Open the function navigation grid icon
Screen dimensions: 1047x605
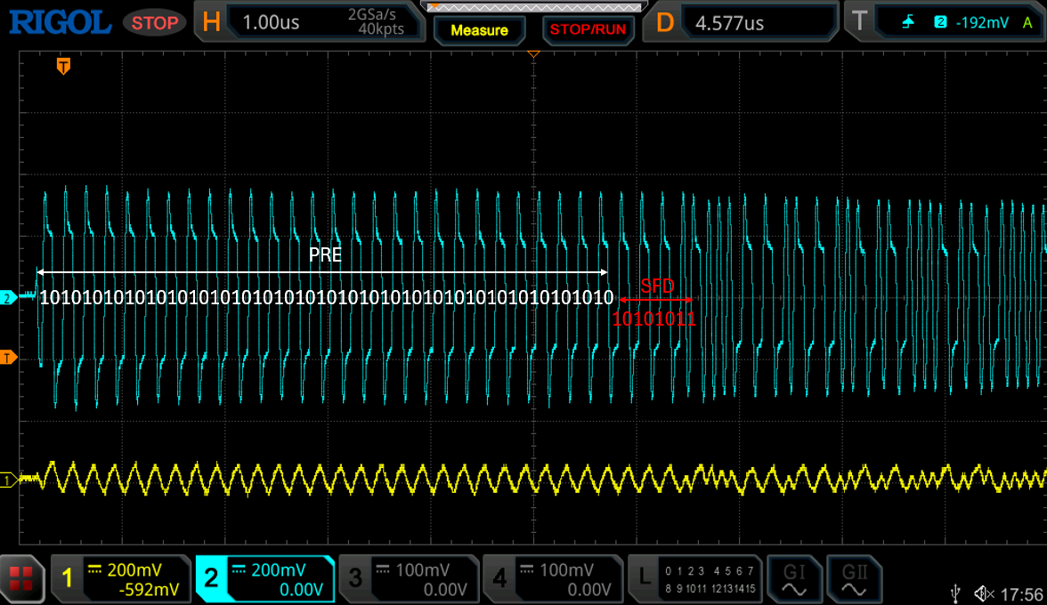(x=21, y=578)
